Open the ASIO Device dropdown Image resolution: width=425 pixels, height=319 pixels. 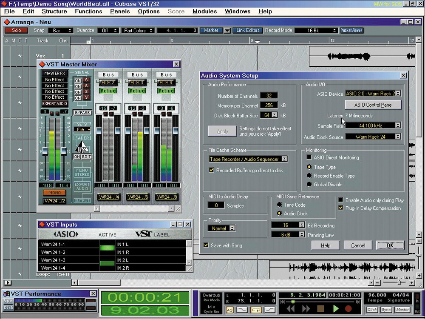(398, 94)
